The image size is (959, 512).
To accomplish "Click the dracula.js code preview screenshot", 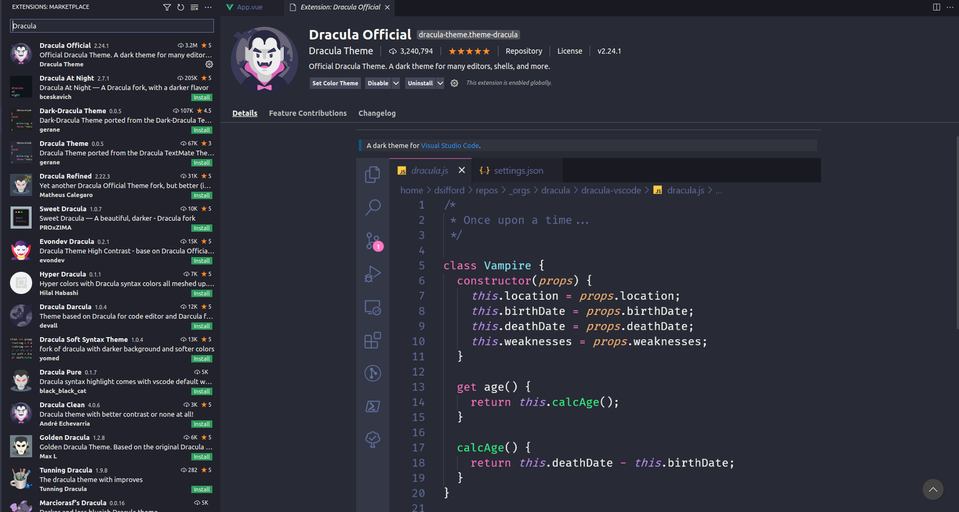I will tap(589, 335).
